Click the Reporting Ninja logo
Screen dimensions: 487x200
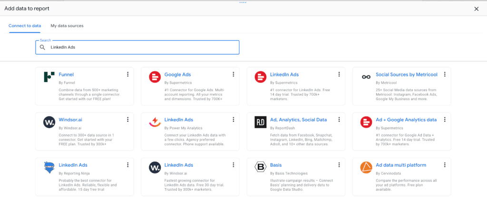(x=49, y=167)
